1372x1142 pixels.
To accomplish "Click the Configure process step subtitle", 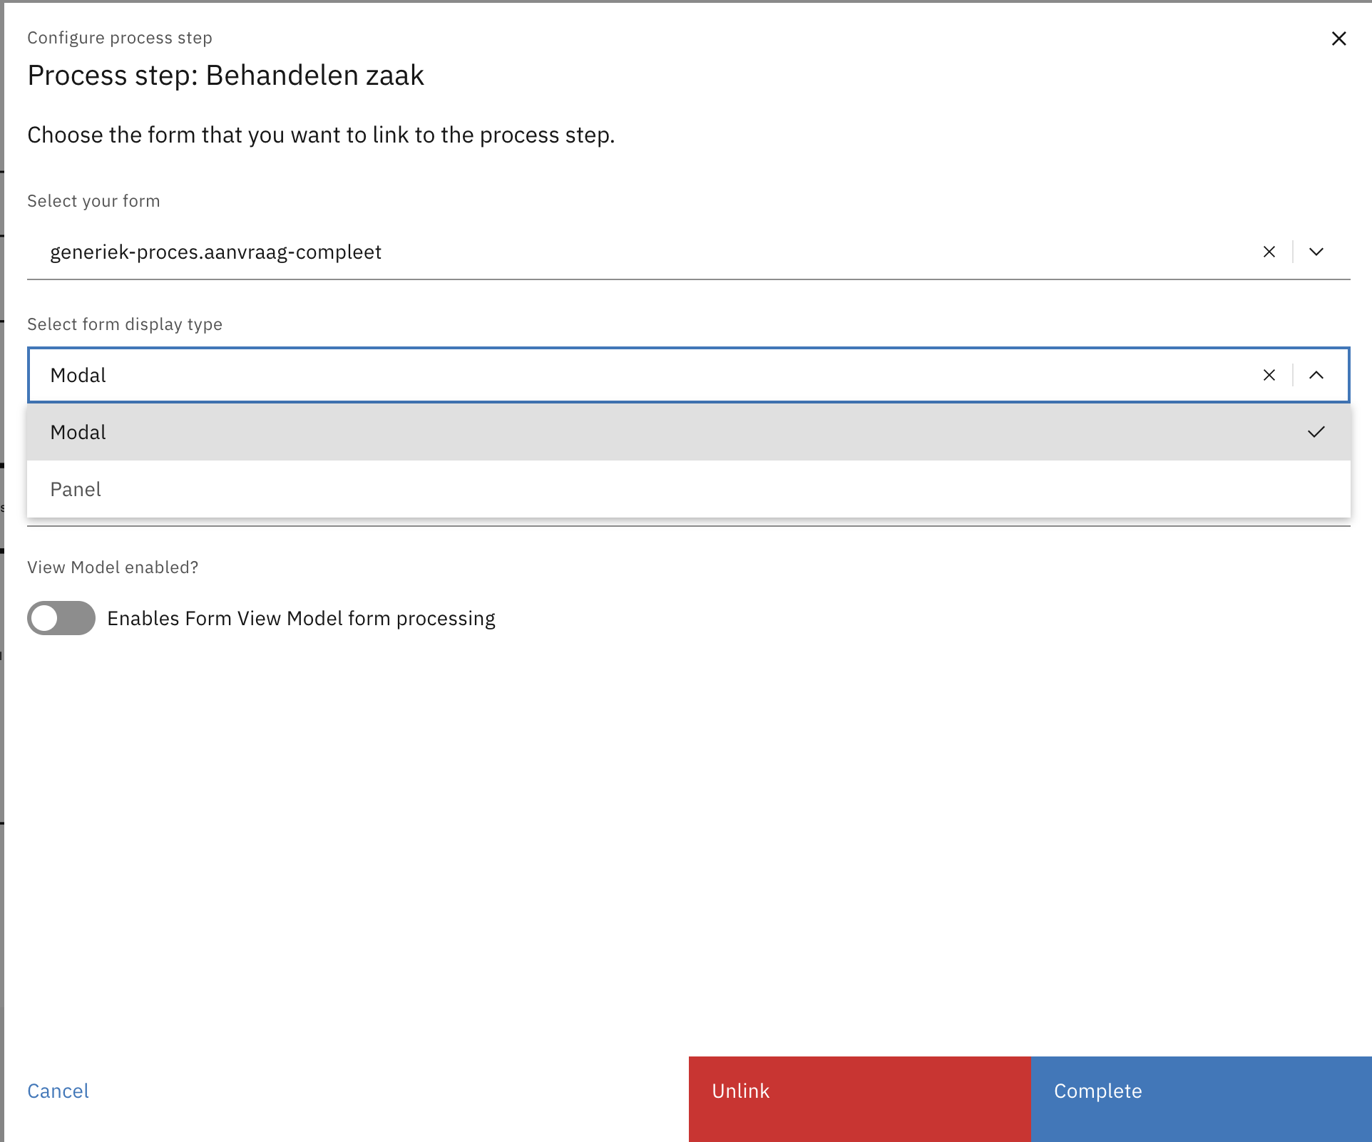I will [120, 38].
